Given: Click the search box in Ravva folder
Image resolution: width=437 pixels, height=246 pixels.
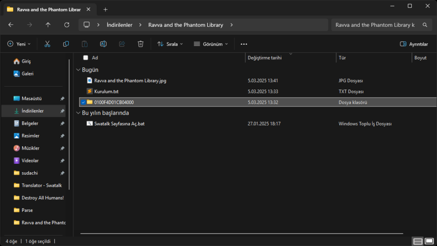Looking at the screenshot, I should [x=376, y=25].
